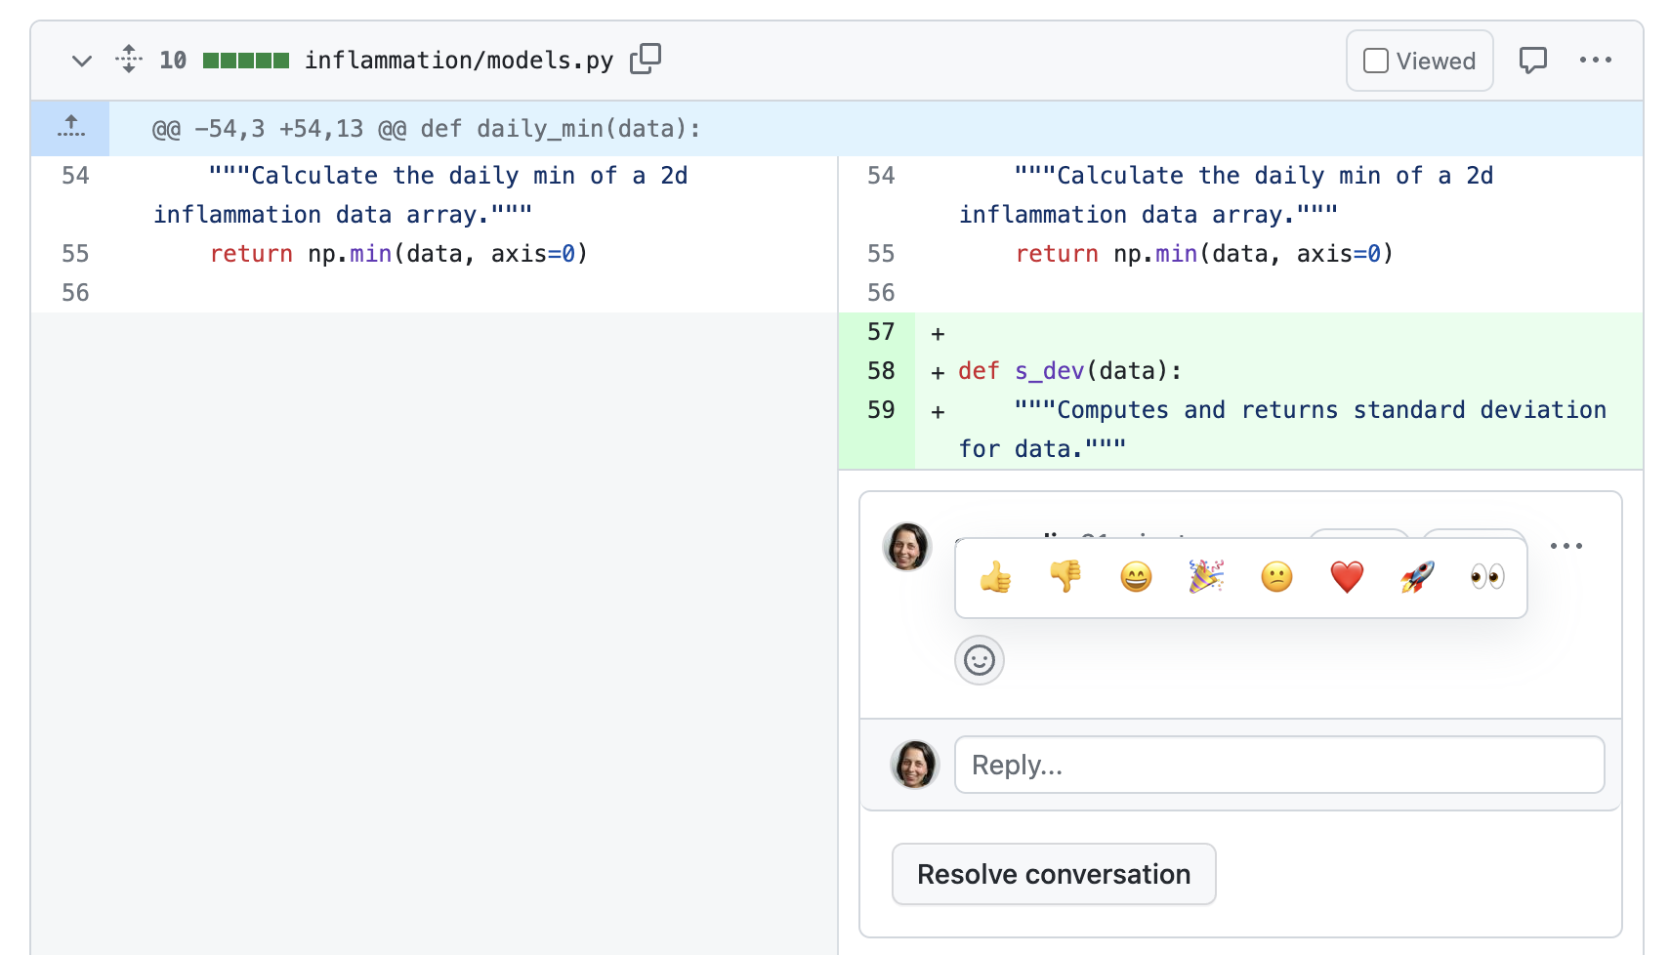Check the Viewed checkbox
Image resolution: width=1670 pixels, height=955 pixels.
point(1375,60)
